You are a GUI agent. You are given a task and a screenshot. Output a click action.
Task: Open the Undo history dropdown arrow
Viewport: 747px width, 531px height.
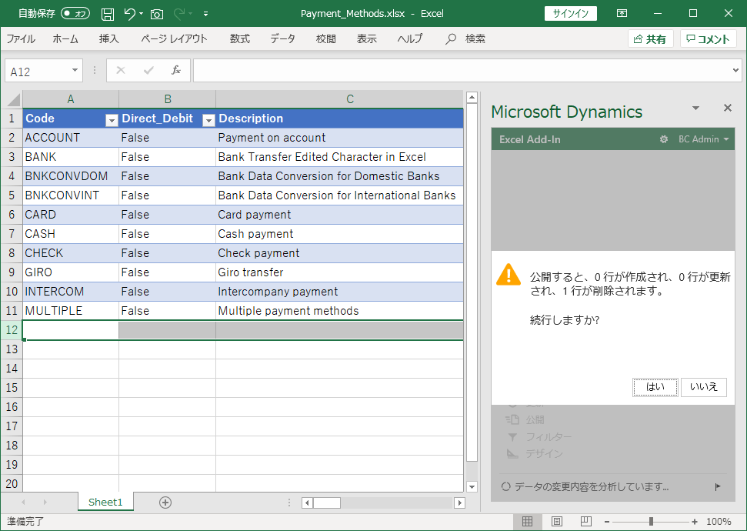(x=141, y=14)
